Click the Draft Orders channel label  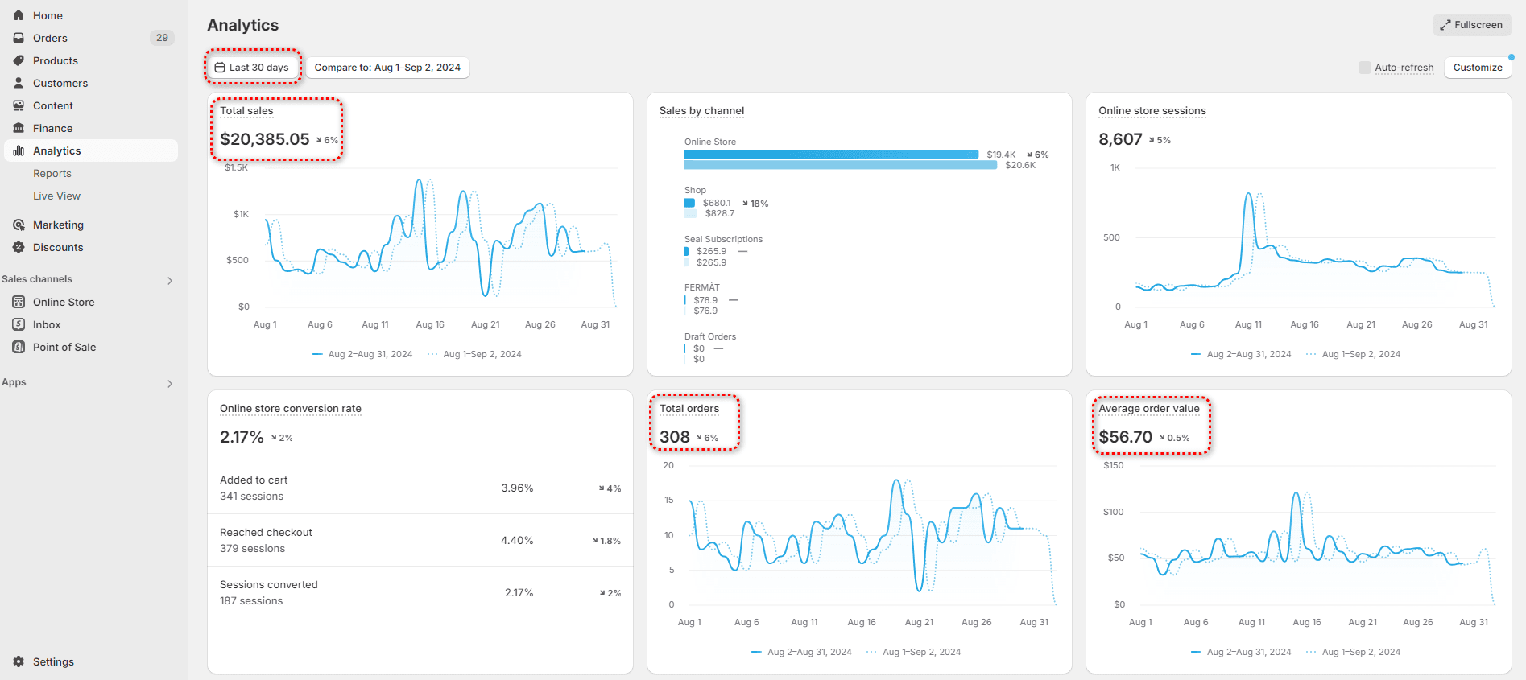click(x=710, y=336)
